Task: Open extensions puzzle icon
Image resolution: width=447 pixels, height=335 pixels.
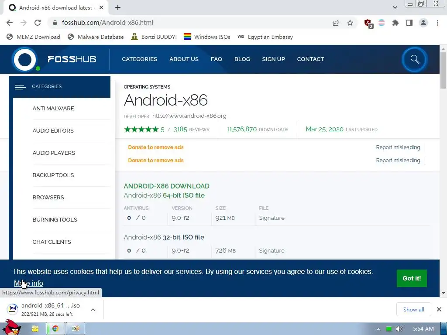Action: click(395, 23)
